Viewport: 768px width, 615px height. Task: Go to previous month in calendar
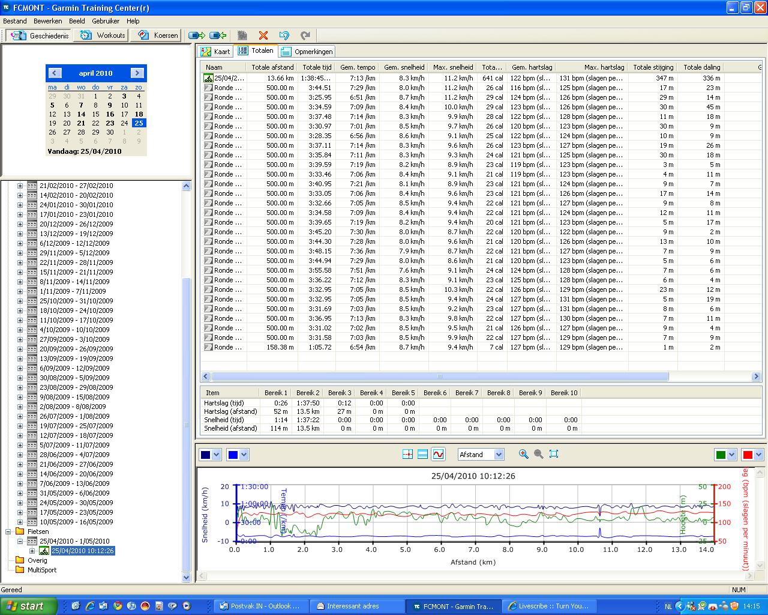point(55,73)
